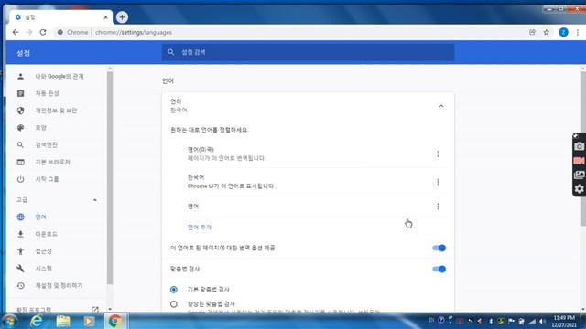Open media player from taskbar
Viewport: 586px width, 329px height.
tap(89, 321)
